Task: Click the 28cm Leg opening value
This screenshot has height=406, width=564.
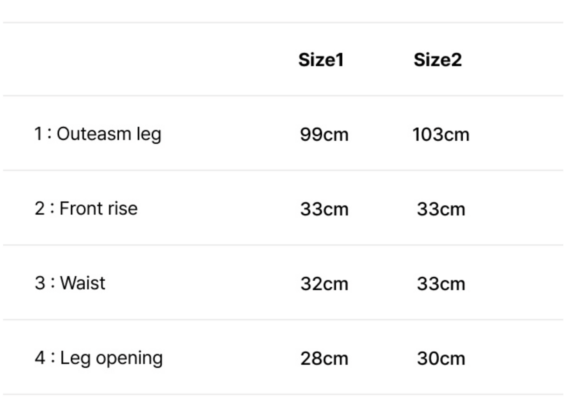Action: 324,358
